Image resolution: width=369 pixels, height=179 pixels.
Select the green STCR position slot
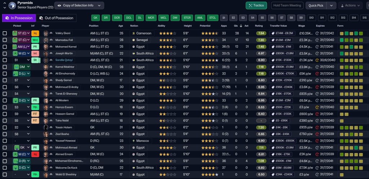(x=187, y=18)
